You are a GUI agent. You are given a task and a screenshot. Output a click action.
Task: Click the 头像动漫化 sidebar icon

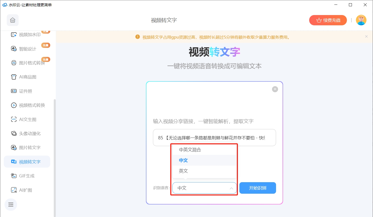click(x=14, y=133)
